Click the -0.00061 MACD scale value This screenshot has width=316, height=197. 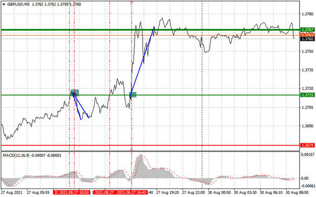point(308,186)
